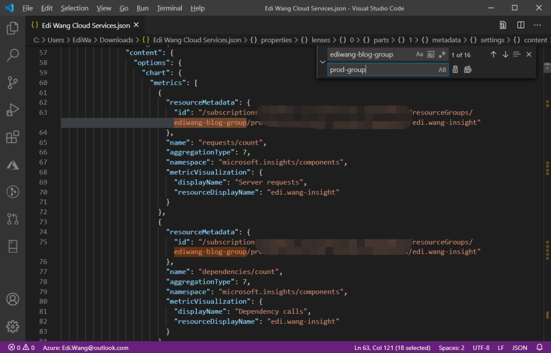The image size is (551, 353).
Task: Open content breadcrumb dropdown
Action: point(536,40)
